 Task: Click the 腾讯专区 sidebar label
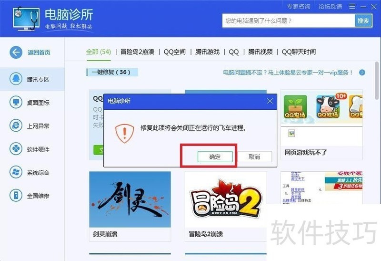38,79
